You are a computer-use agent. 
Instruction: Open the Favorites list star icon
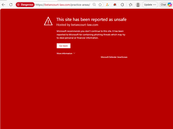(130, 5)
